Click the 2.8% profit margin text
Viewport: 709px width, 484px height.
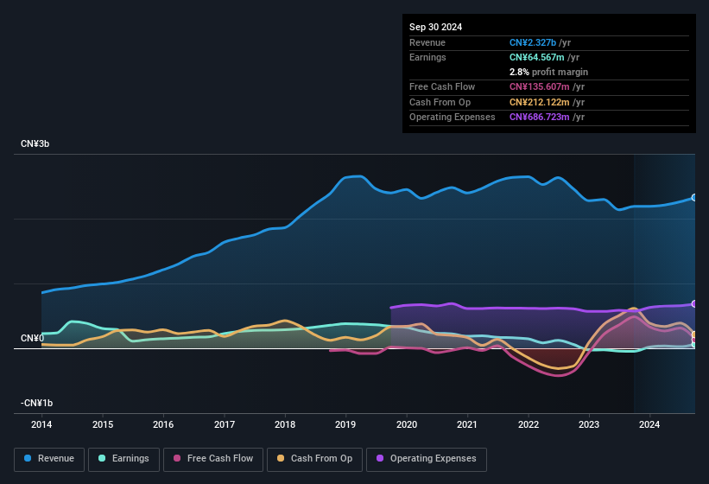548,72
